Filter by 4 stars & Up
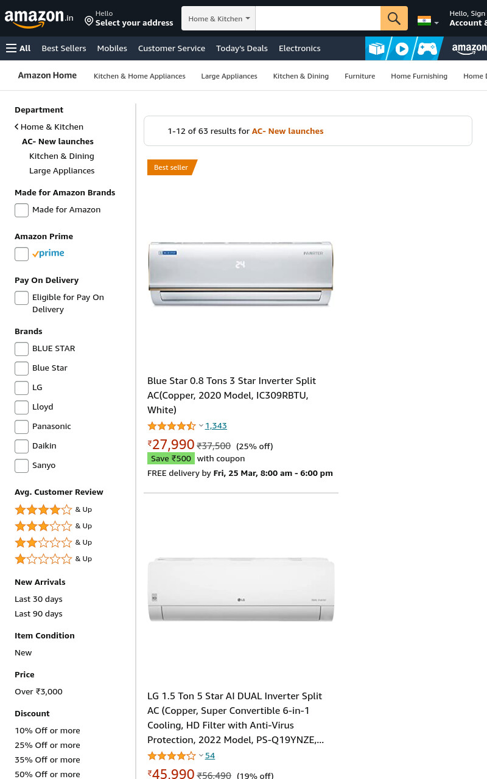The image size is (487, 779). click(x=54, y=509)
